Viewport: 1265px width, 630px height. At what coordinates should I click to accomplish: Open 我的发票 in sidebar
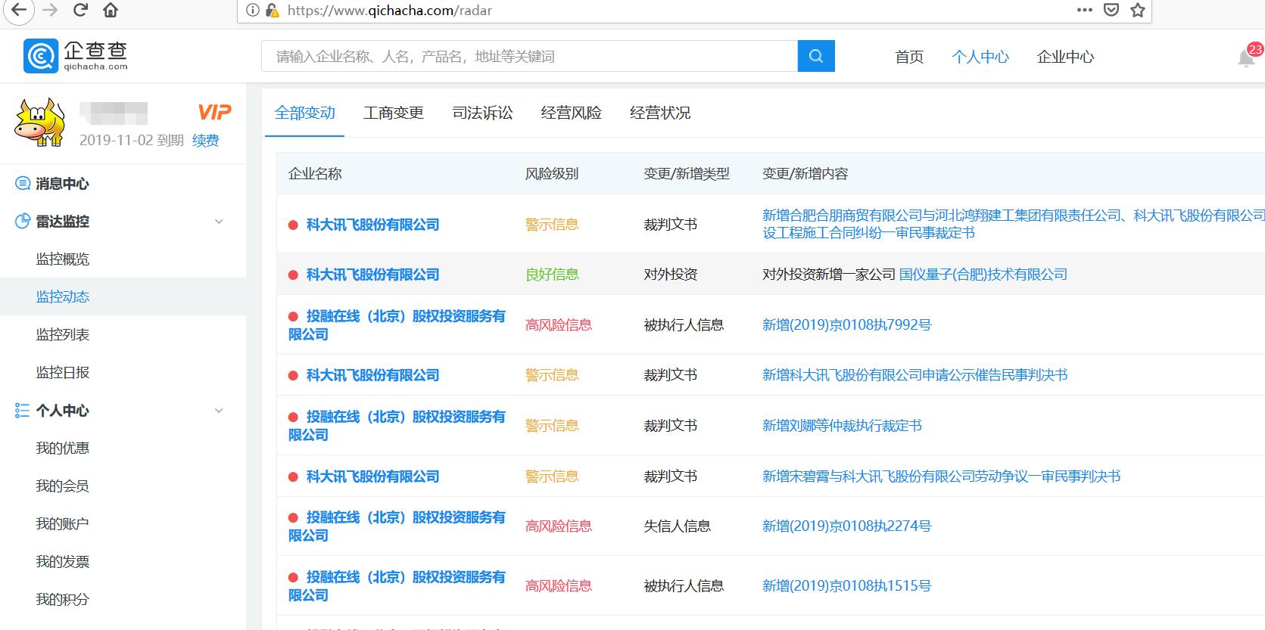click(x=63, y=561)
